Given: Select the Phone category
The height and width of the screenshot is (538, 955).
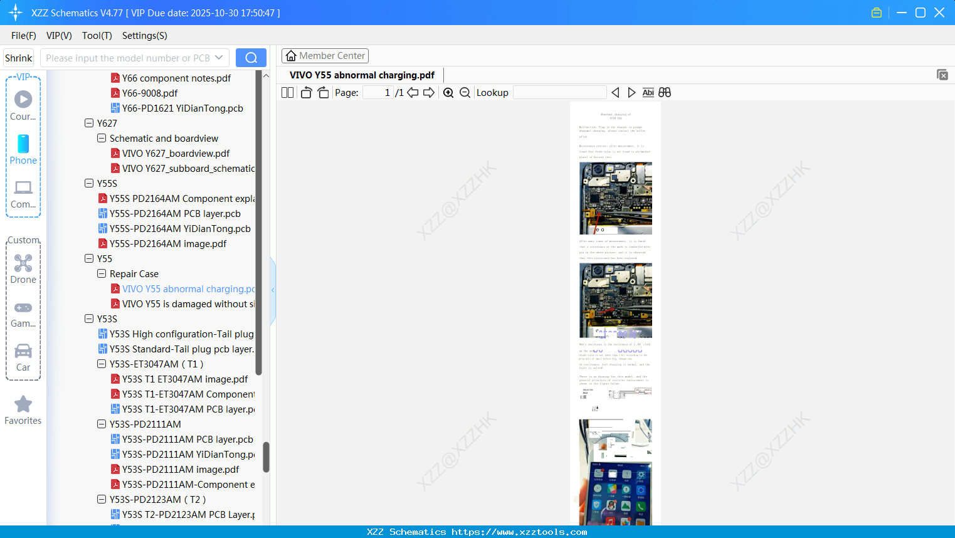Looking at the screenshot, I should pos(23,149).
